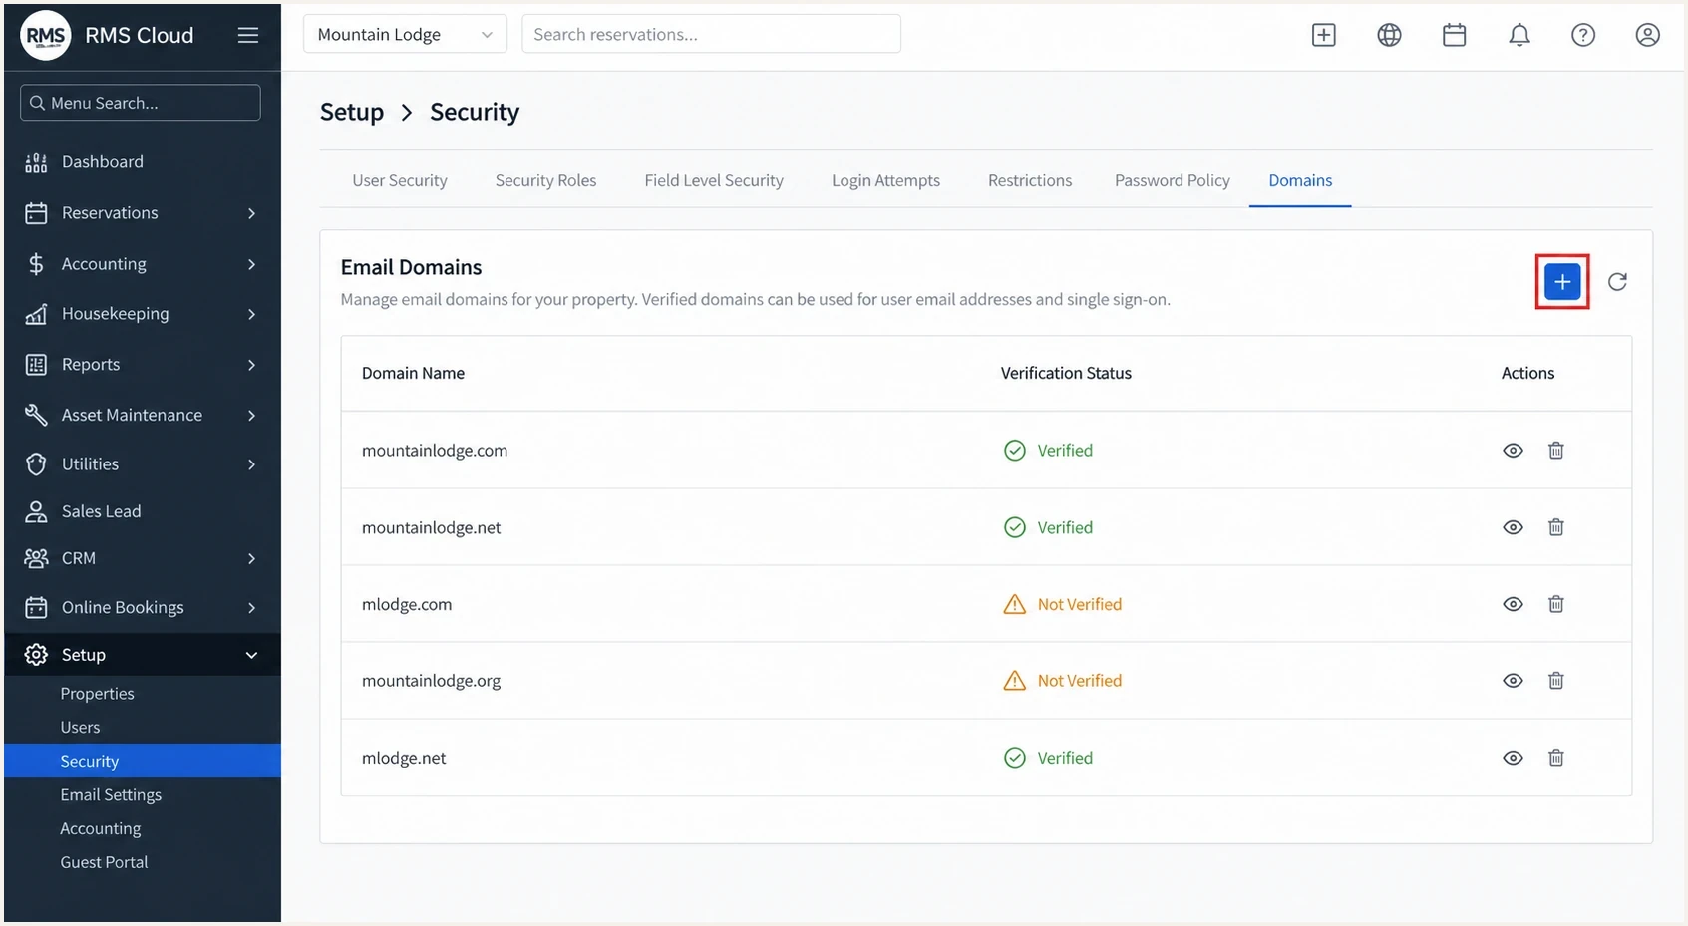This screenshot has width=1688, height=926.
Task: Click the Verification Status column header
Action: tap(1066, 373)
